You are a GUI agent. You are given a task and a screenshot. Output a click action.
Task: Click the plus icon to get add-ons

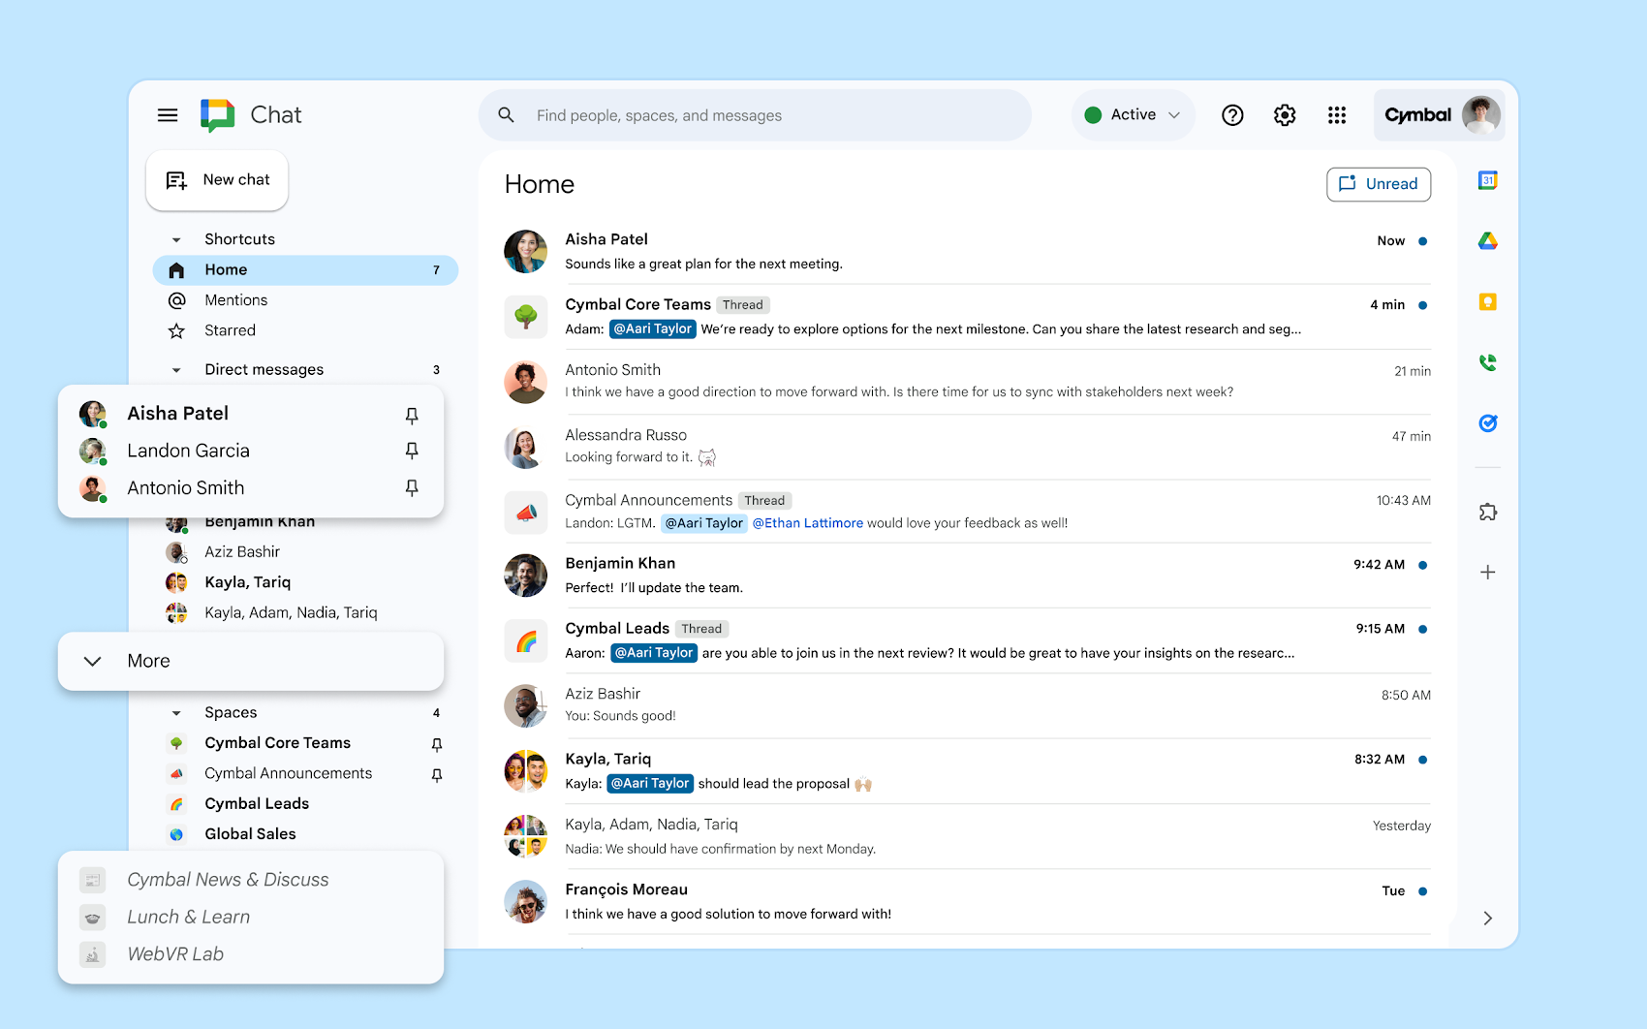pyautogui.click(x=1488, y=573)
